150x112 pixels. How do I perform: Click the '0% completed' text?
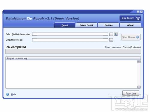16,47
